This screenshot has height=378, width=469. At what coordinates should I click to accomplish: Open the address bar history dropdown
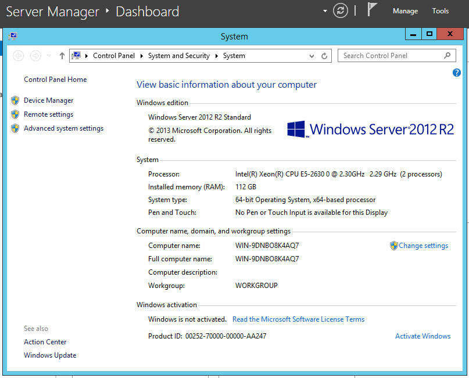(312, 56)
